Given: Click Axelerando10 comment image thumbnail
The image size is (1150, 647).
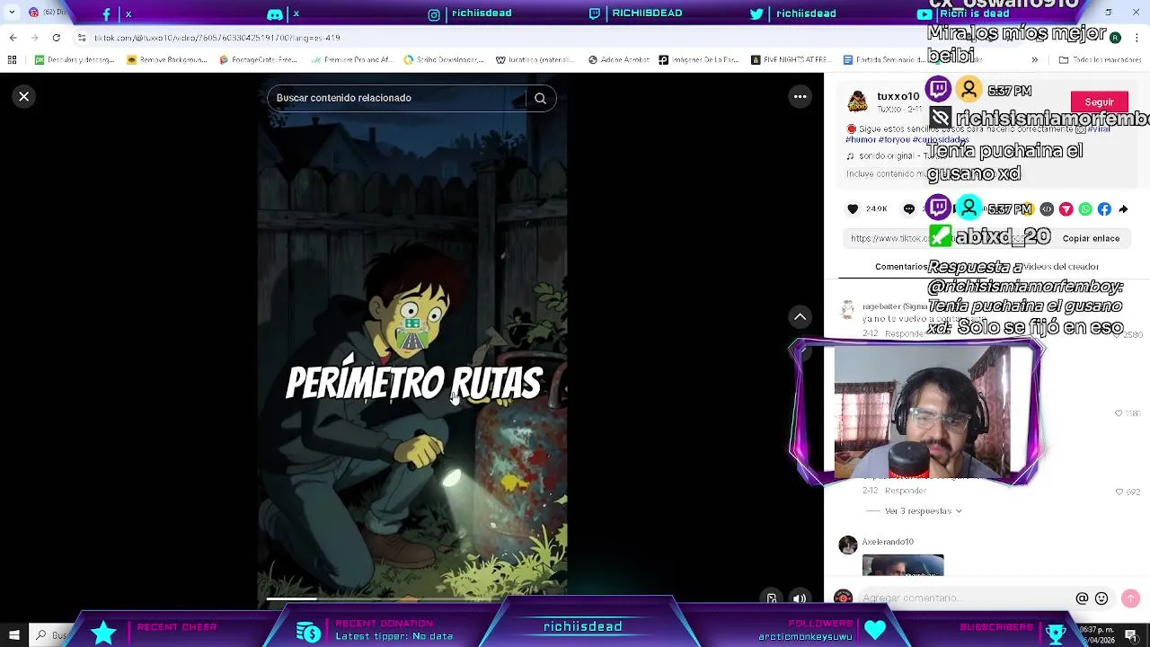Looking at the screenshot, I should pyautogui.click(x=903, y=565).
